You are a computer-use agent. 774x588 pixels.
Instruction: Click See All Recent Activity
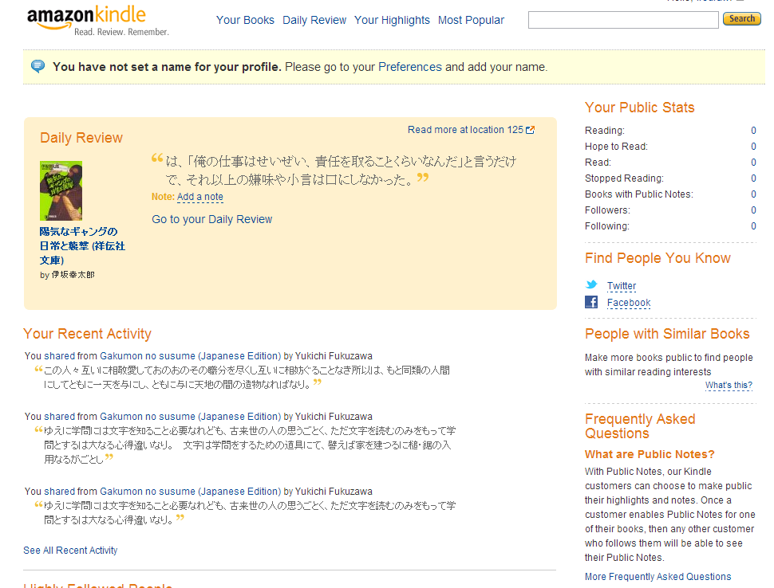[70, 550]
